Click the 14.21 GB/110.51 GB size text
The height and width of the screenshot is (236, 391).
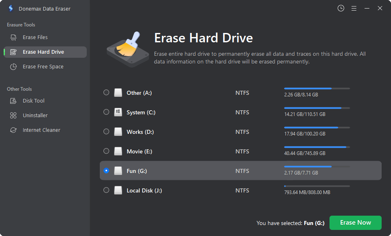[305, 114]
